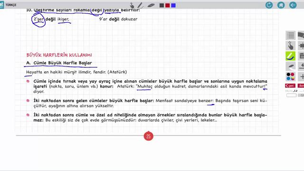Screen dimensions: 304x171
Task: Activate the green highlighted pen tool
Action: pos(290,56)
